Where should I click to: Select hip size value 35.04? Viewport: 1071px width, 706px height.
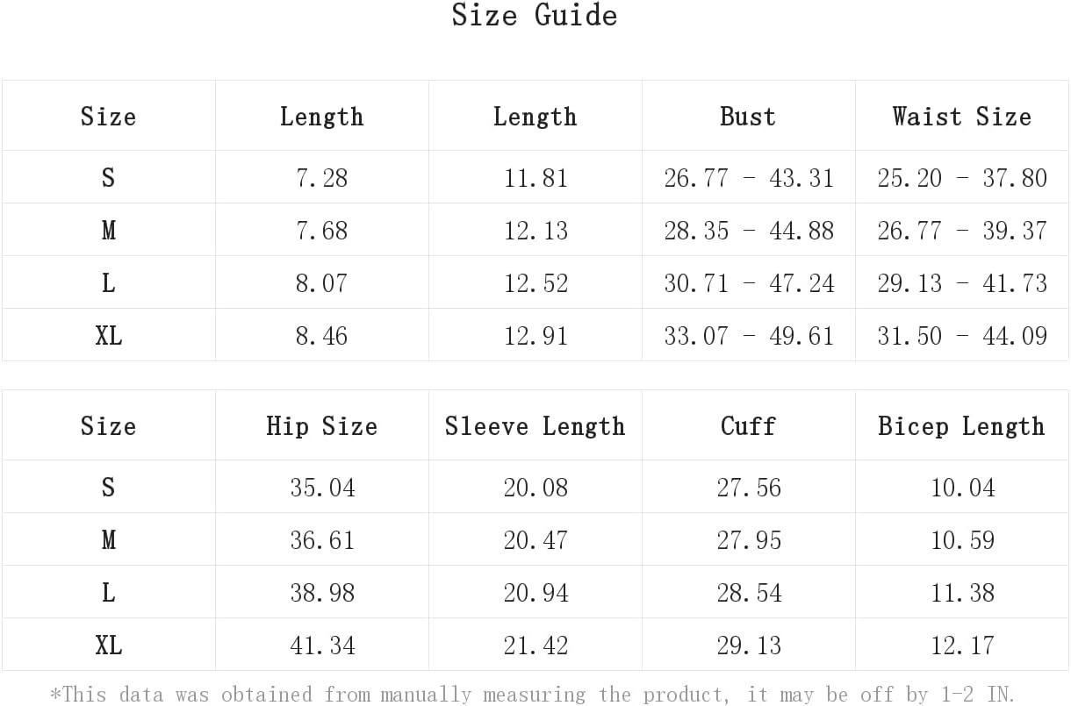click(x=322, y=488)
